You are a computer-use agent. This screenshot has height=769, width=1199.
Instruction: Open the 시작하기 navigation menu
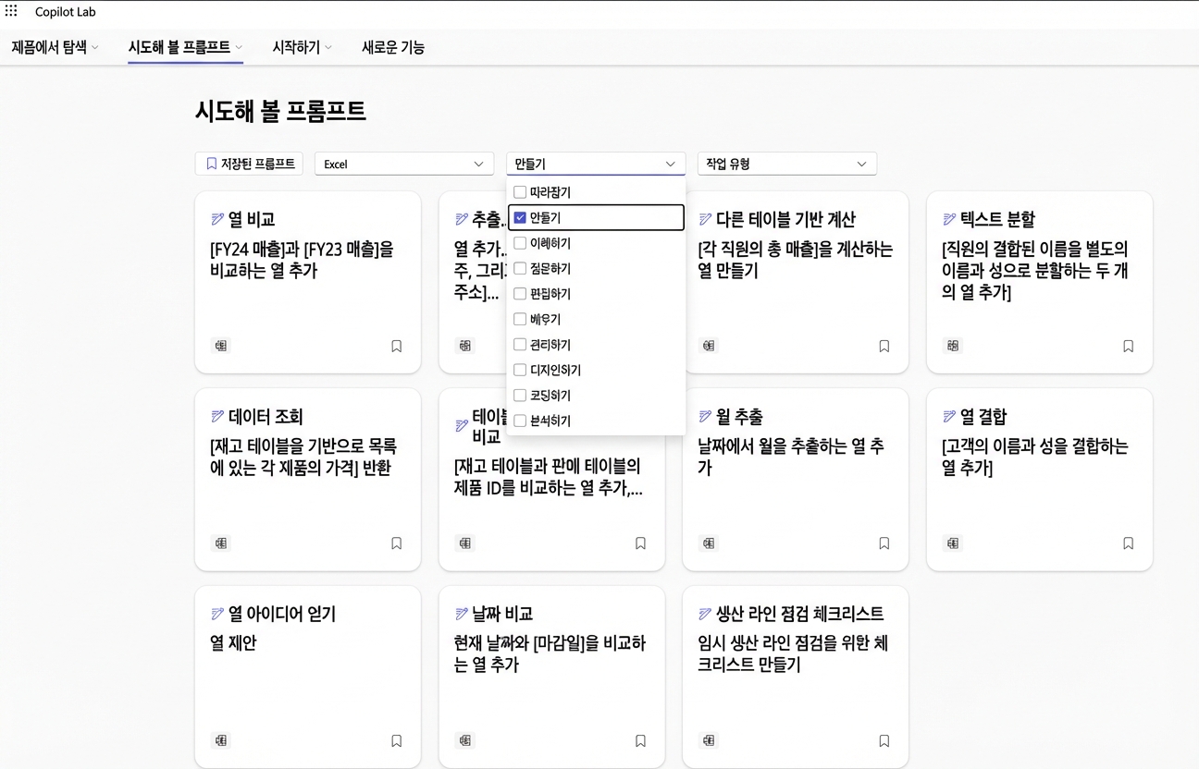302,47
